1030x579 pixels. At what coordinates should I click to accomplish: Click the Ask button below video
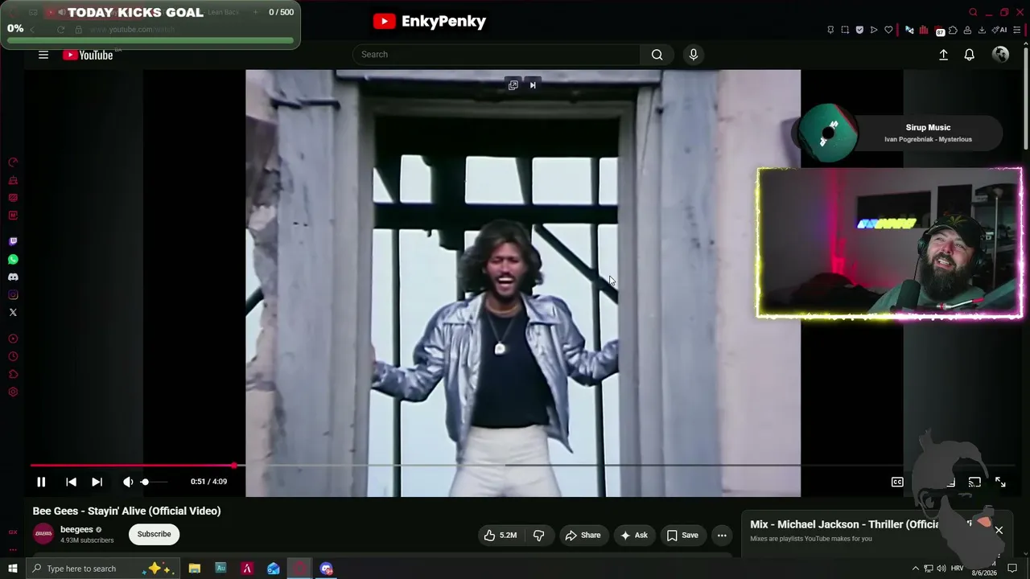coord(633,535)
